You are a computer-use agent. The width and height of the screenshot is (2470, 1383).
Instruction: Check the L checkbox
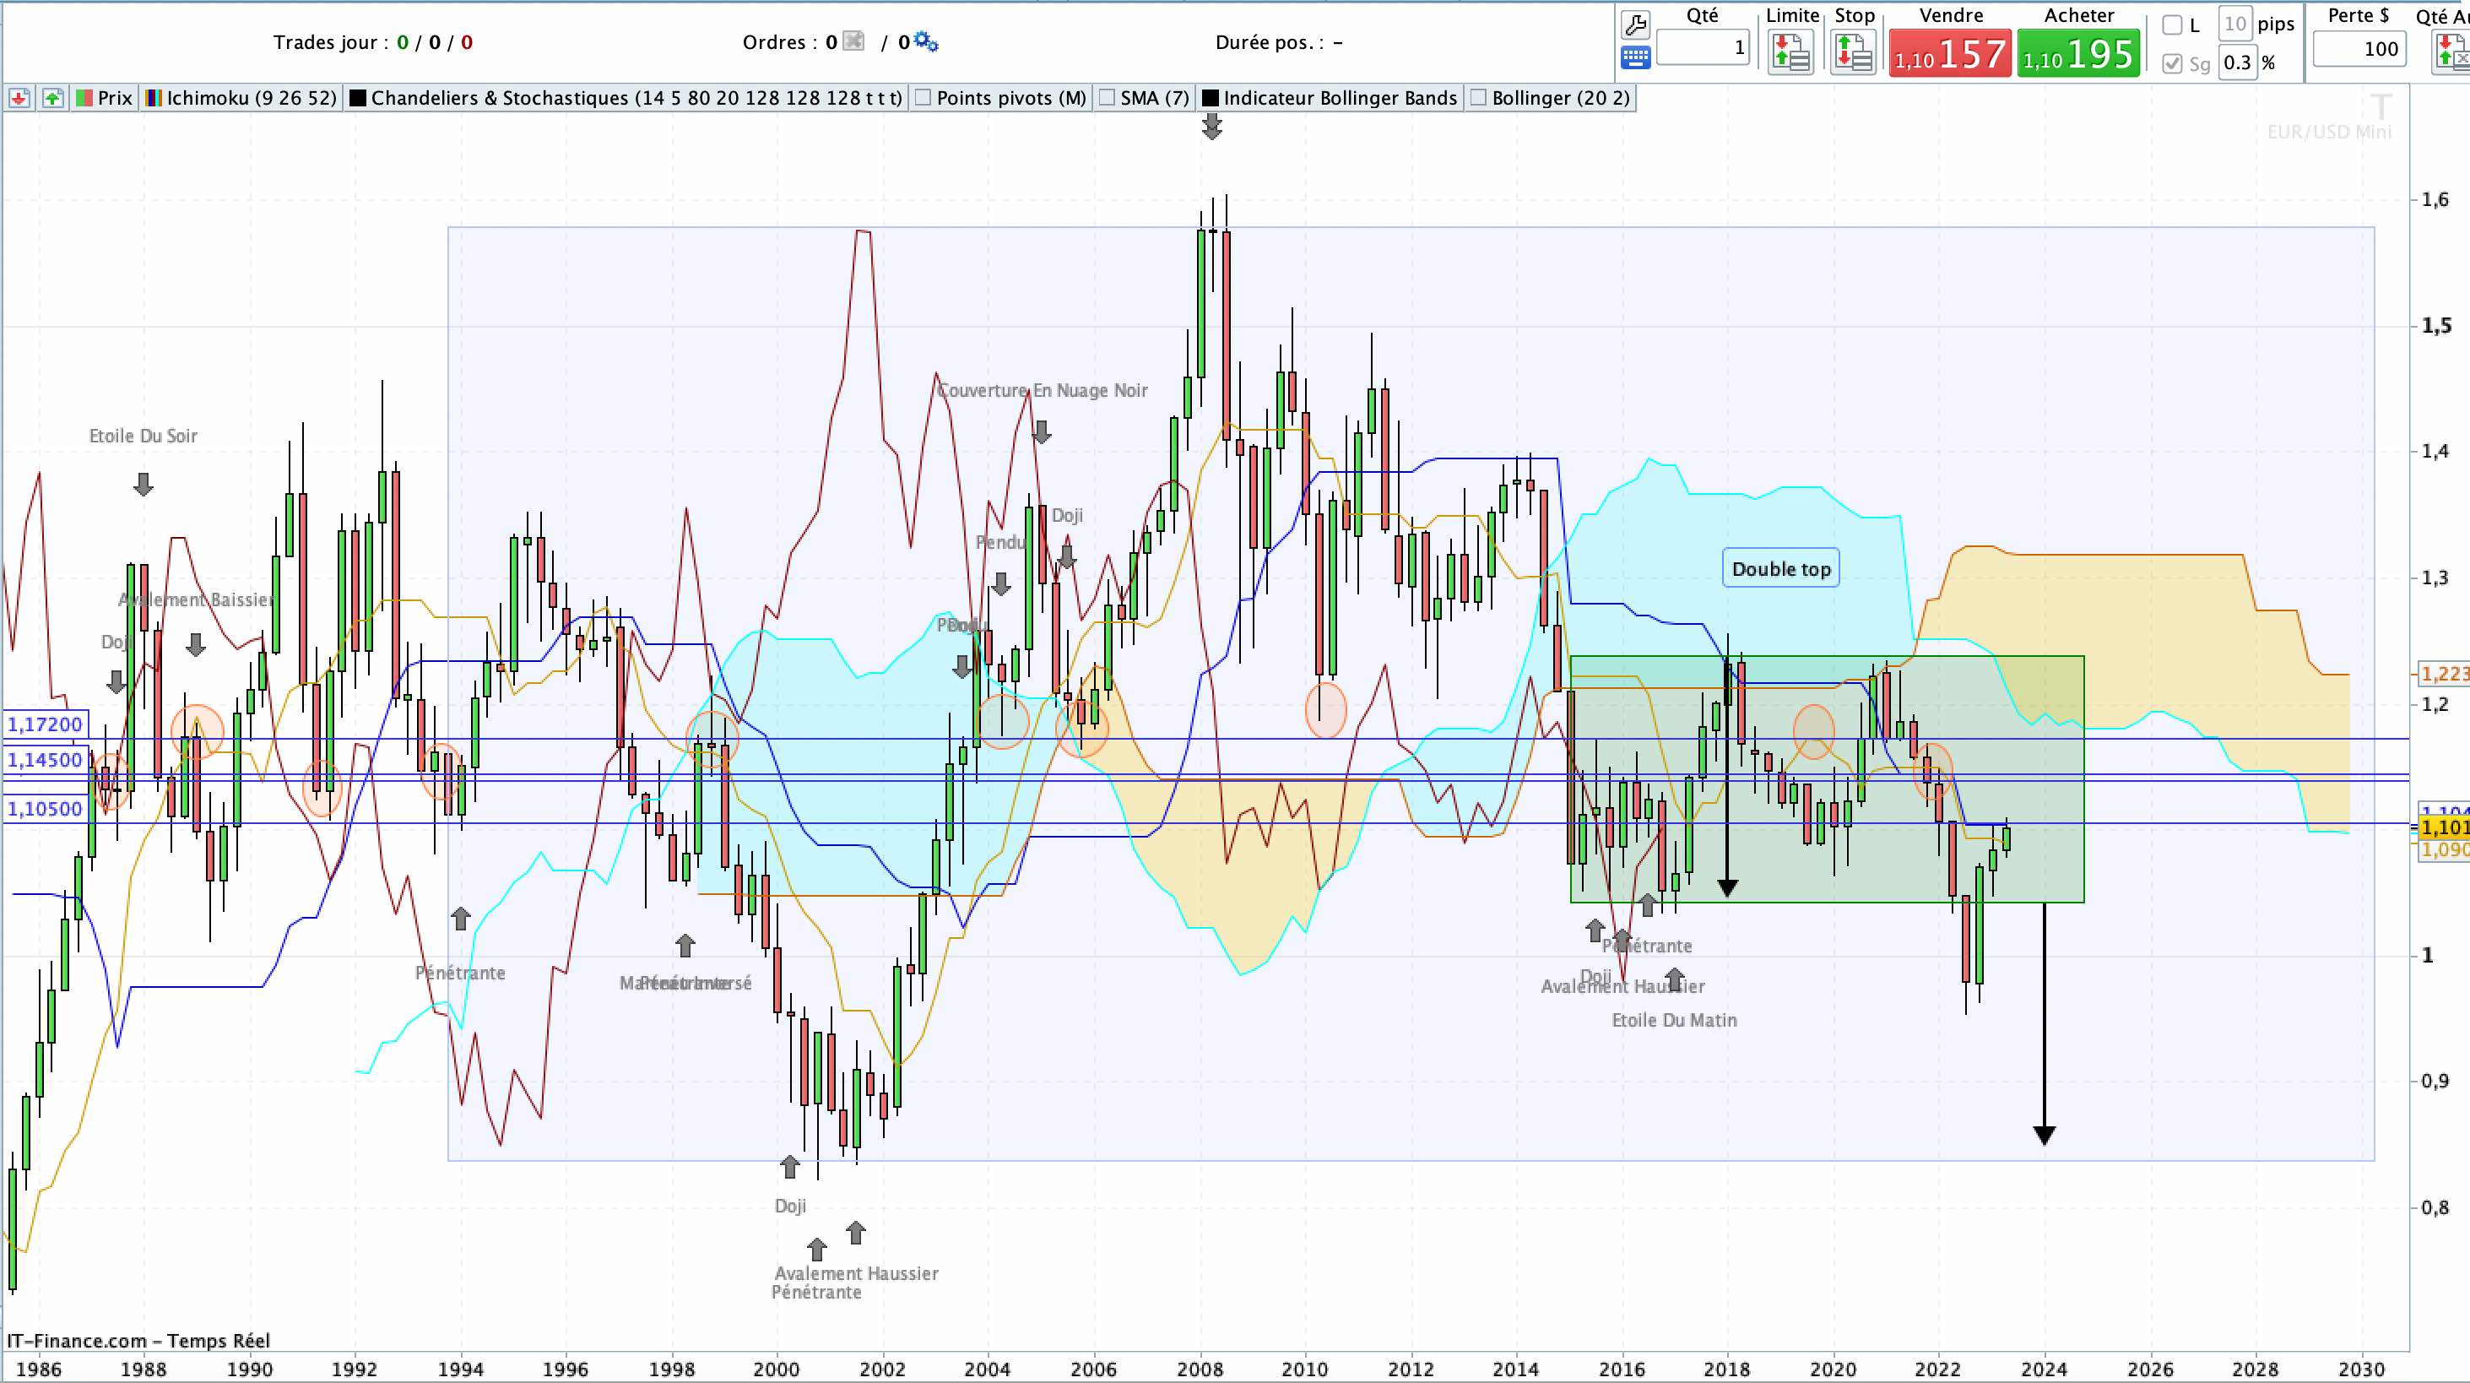coord(2173,25)
